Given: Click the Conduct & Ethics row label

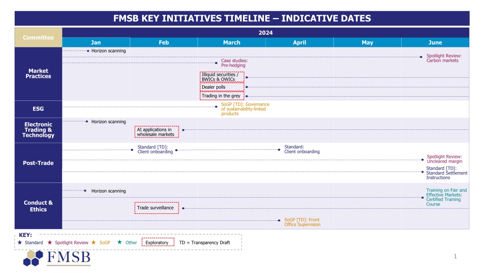Looking at the screenshot, I should tap(38, 206).
